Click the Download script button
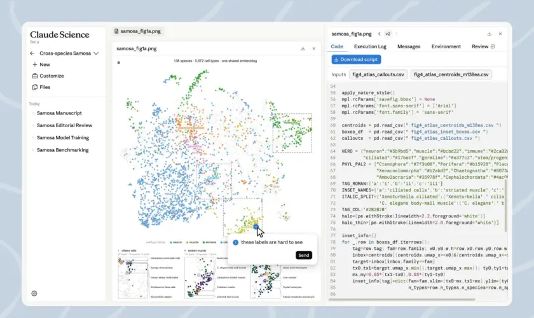 pyautogui.click(x=356, y=59)
